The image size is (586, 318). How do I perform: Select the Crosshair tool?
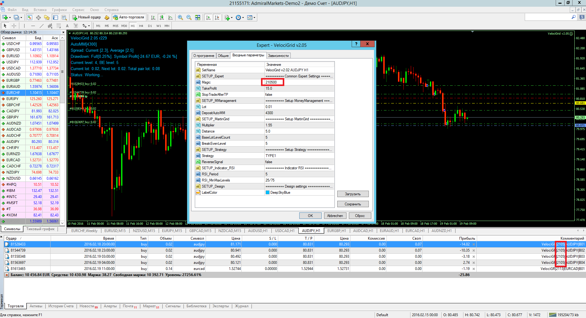pyautogui.click(x=14, y=26)
